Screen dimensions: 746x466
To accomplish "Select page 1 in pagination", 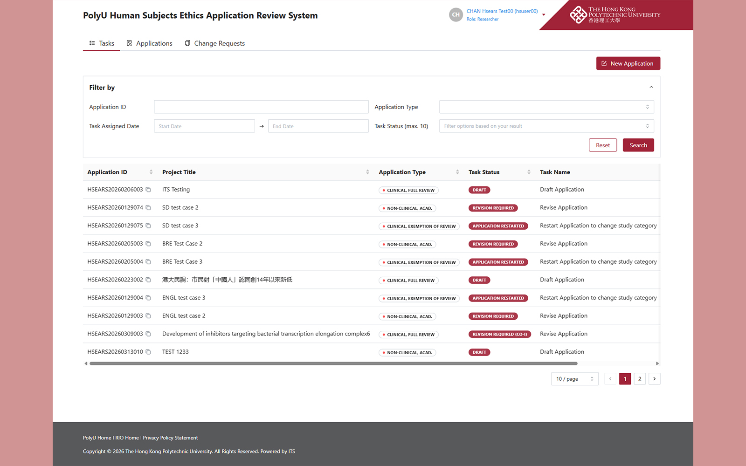I will point(625,379).
